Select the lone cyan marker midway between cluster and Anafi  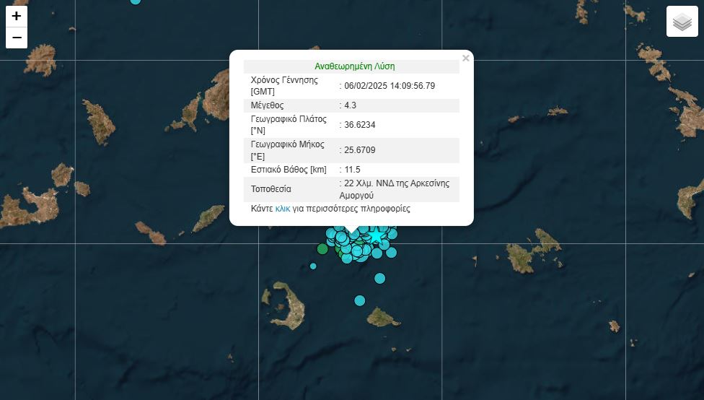(x=380, y=278)
